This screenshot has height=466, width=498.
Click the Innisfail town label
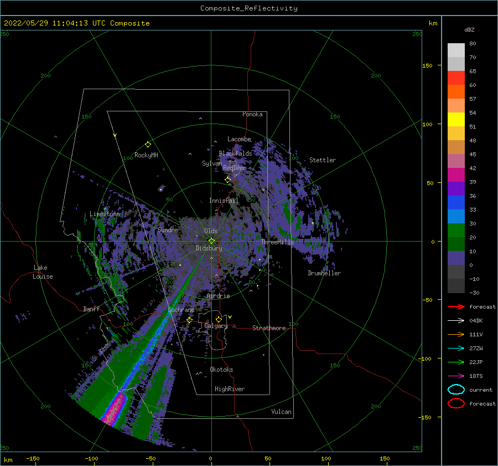click(x=224, y=201)
